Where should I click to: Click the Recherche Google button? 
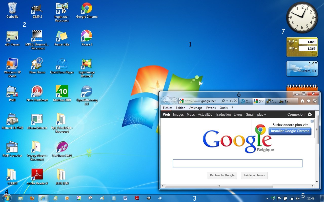tap(222, 175)
